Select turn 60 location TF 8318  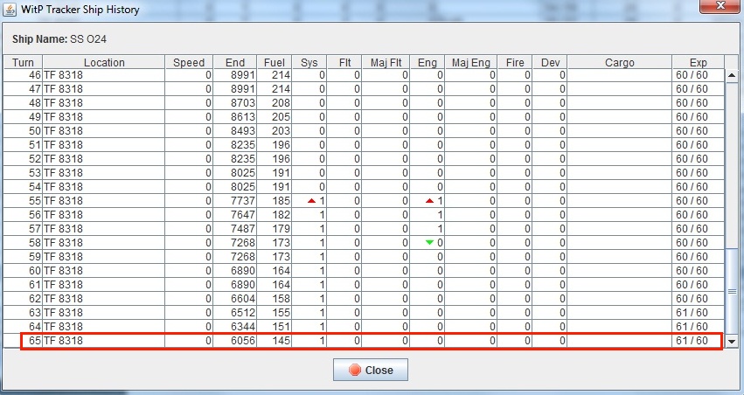tap(104, 271)
